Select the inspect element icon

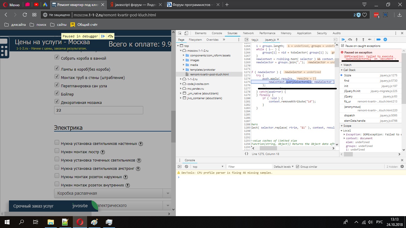[x=180, y=33]
